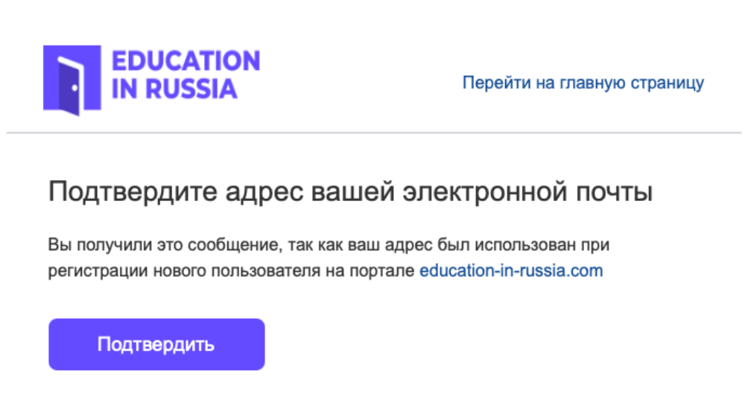Click the purple door logo icon

coord(72,80)
